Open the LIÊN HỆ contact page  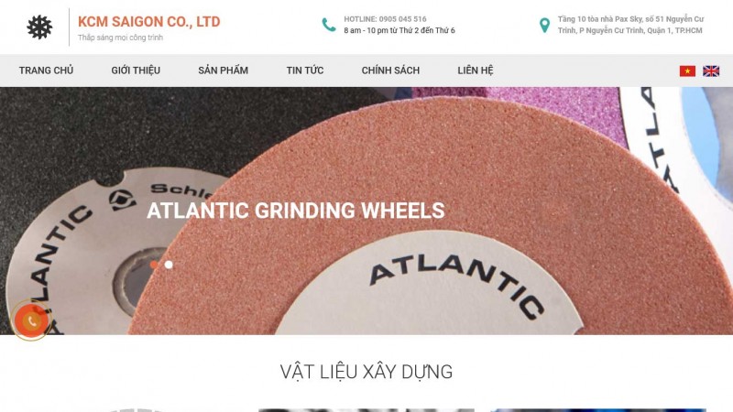[x=476, y=70]
